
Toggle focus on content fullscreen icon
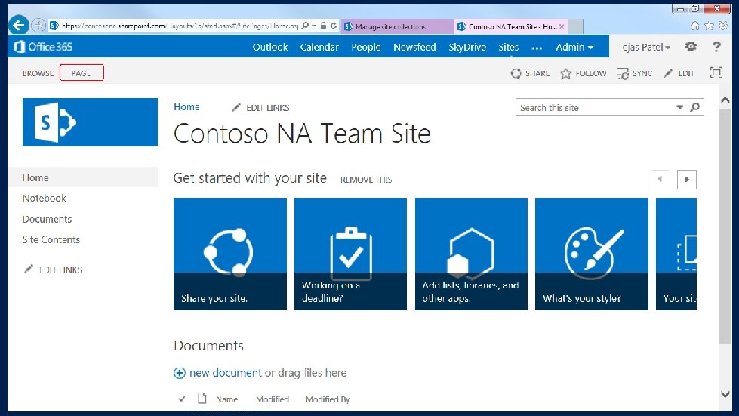click(x=716, y=72)
